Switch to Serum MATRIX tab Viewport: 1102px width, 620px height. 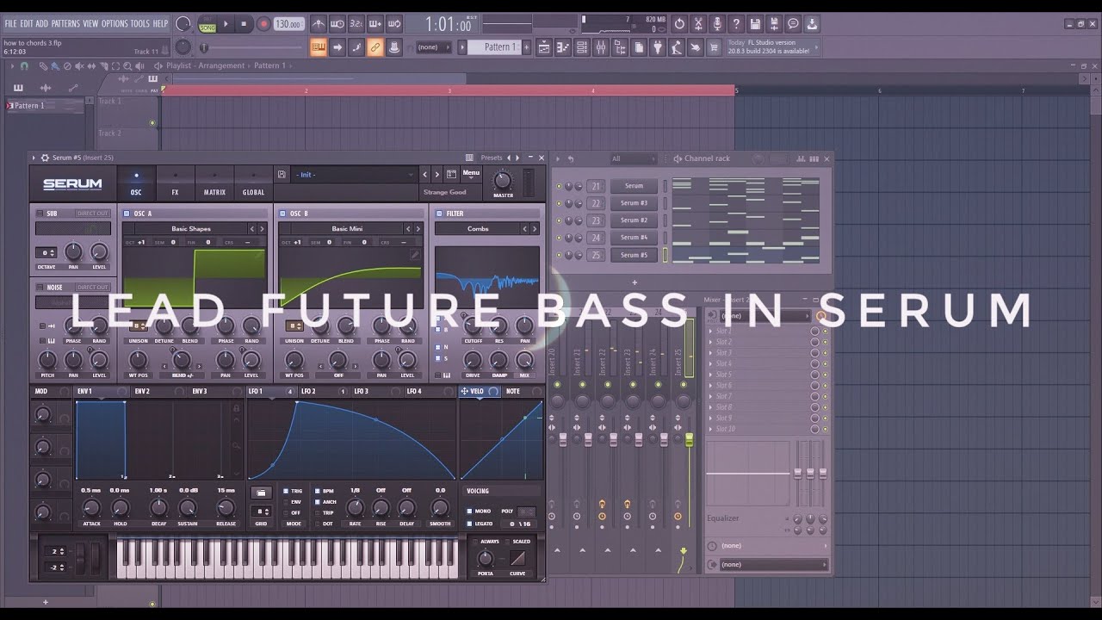[214, 183]
